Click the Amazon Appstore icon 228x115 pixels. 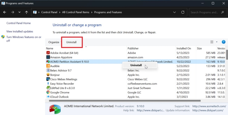[x=48, y=57]
